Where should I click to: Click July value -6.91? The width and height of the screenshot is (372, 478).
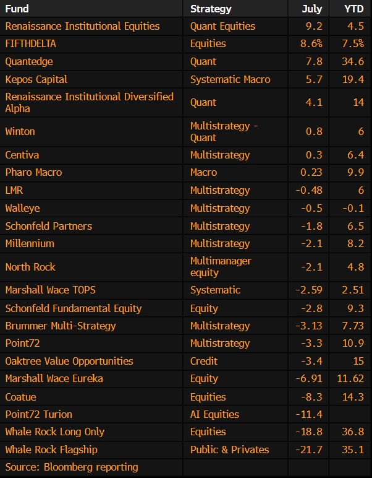(x=309, y=378)
